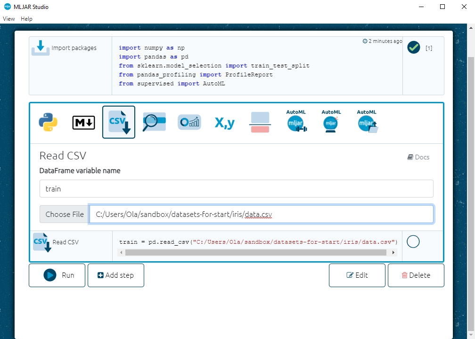
Task: Click the train_test_split import line
Action: pos(214,66)
